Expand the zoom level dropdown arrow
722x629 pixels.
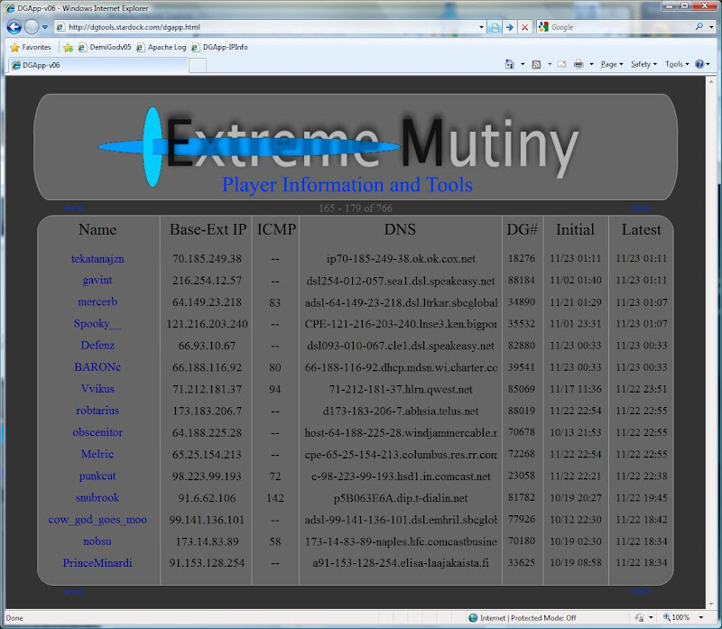701,617
